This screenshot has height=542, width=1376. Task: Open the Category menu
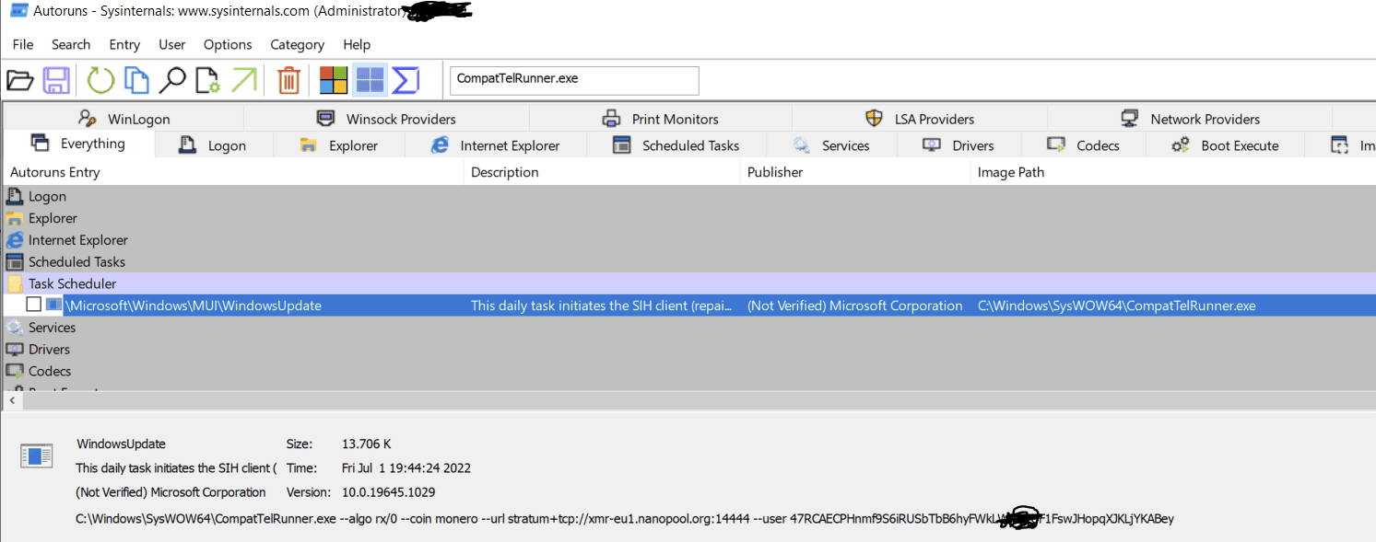tap(297, 44)
